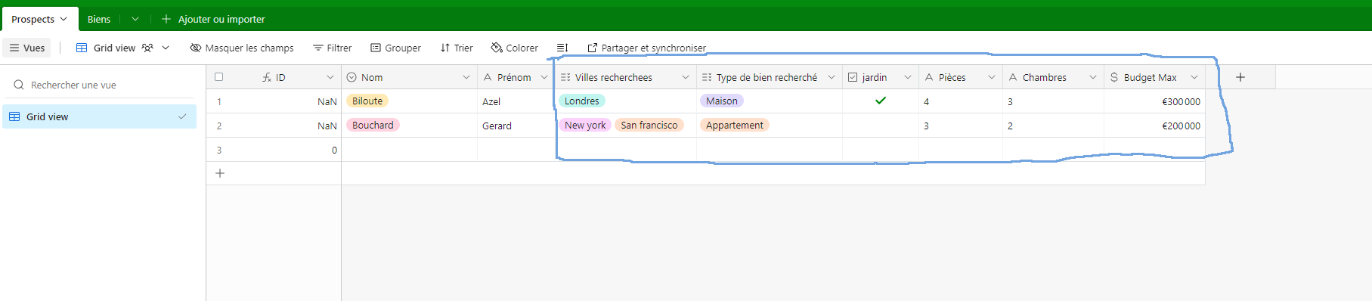This screenshot has width=1372, height=301.
Task: Select the €300 000 budget cell
Action: [x=1154, y=101]
